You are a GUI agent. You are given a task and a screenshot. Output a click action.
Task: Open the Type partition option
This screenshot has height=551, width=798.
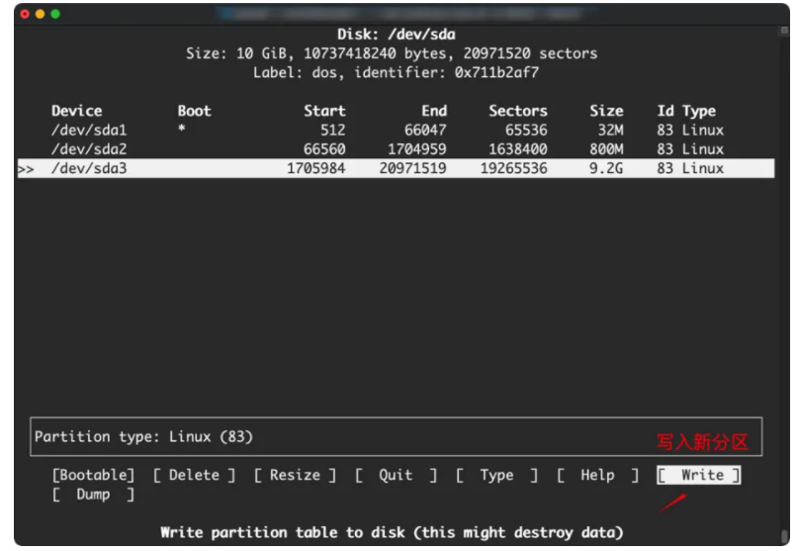pos(496,475)
